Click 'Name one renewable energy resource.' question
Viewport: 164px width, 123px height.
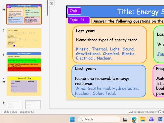(102, 81)
